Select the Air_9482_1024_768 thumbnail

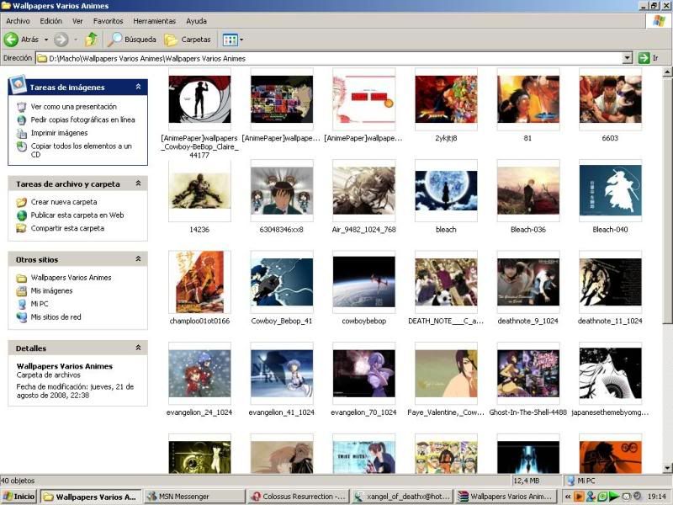(x=364, y=191)
